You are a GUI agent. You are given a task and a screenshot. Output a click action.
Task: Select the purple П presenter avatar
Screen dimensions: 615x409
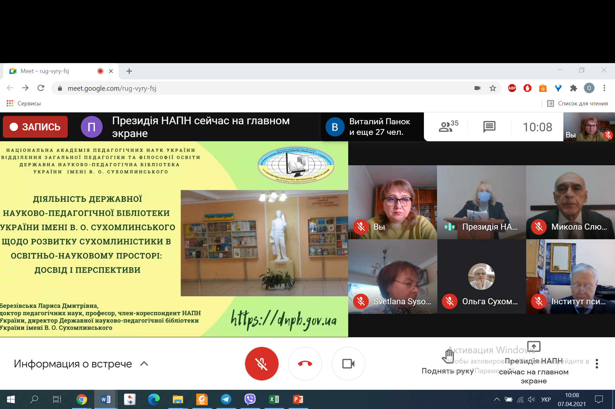[91, 127]
